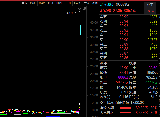Click the 大宗流入 amount 89.27亿
This screenshot has height=117, width=160.
pos(142,113)
